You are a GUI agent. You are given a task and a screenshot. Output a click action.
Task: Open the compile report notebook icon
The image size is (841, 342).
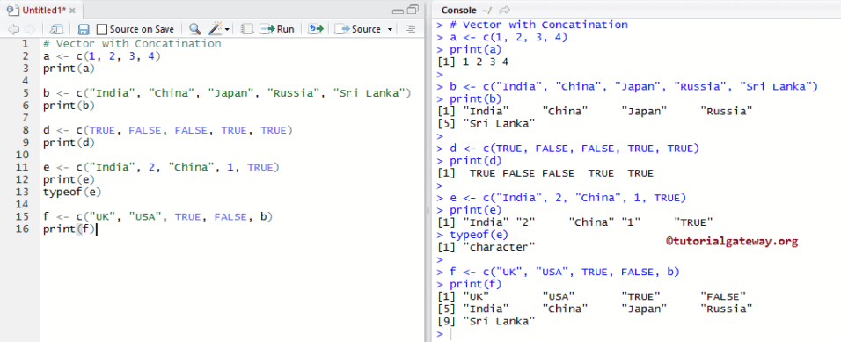click(x=246, y=29)
